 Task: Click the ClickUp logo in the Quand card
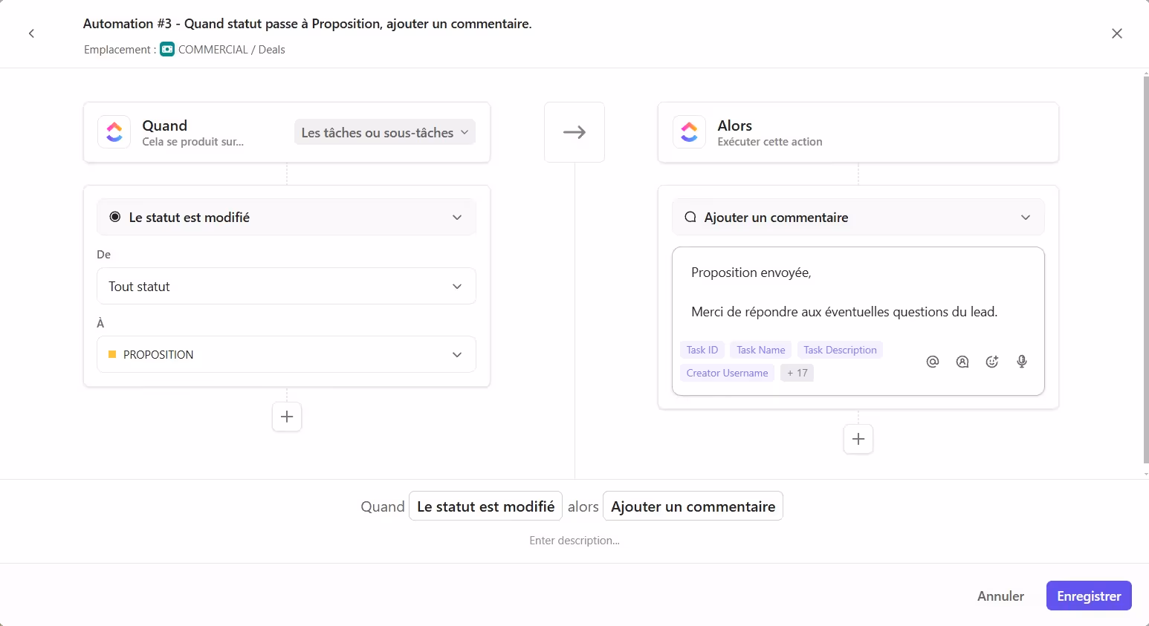pos(114,131)
